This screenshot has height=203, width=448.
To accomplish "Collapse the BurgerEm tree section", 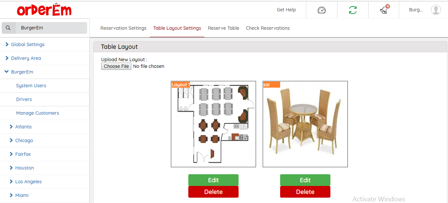I will click(19, 72).
